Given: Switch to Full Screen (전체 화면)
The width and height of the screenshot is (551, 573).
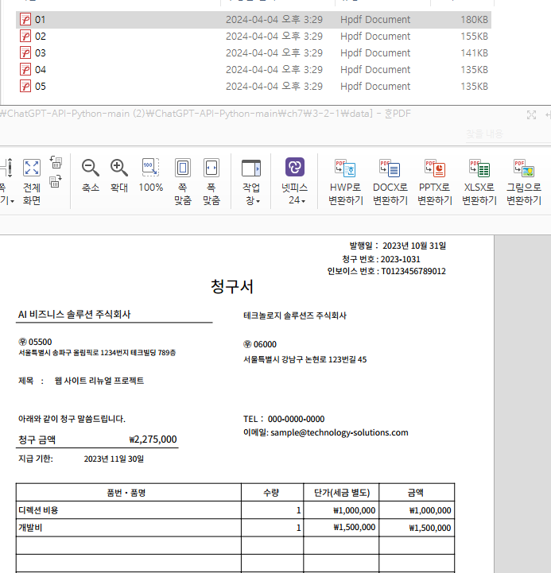Looking at the screenshot, I should point(32,182).
